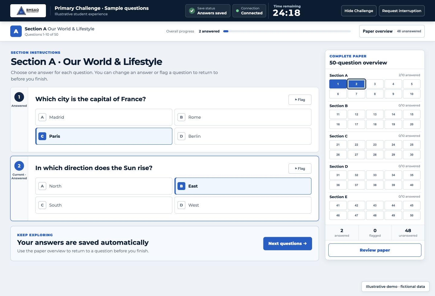Click the Section A letter badge
Viewport: 435px width, 296px height.
(x=16, y=31)
